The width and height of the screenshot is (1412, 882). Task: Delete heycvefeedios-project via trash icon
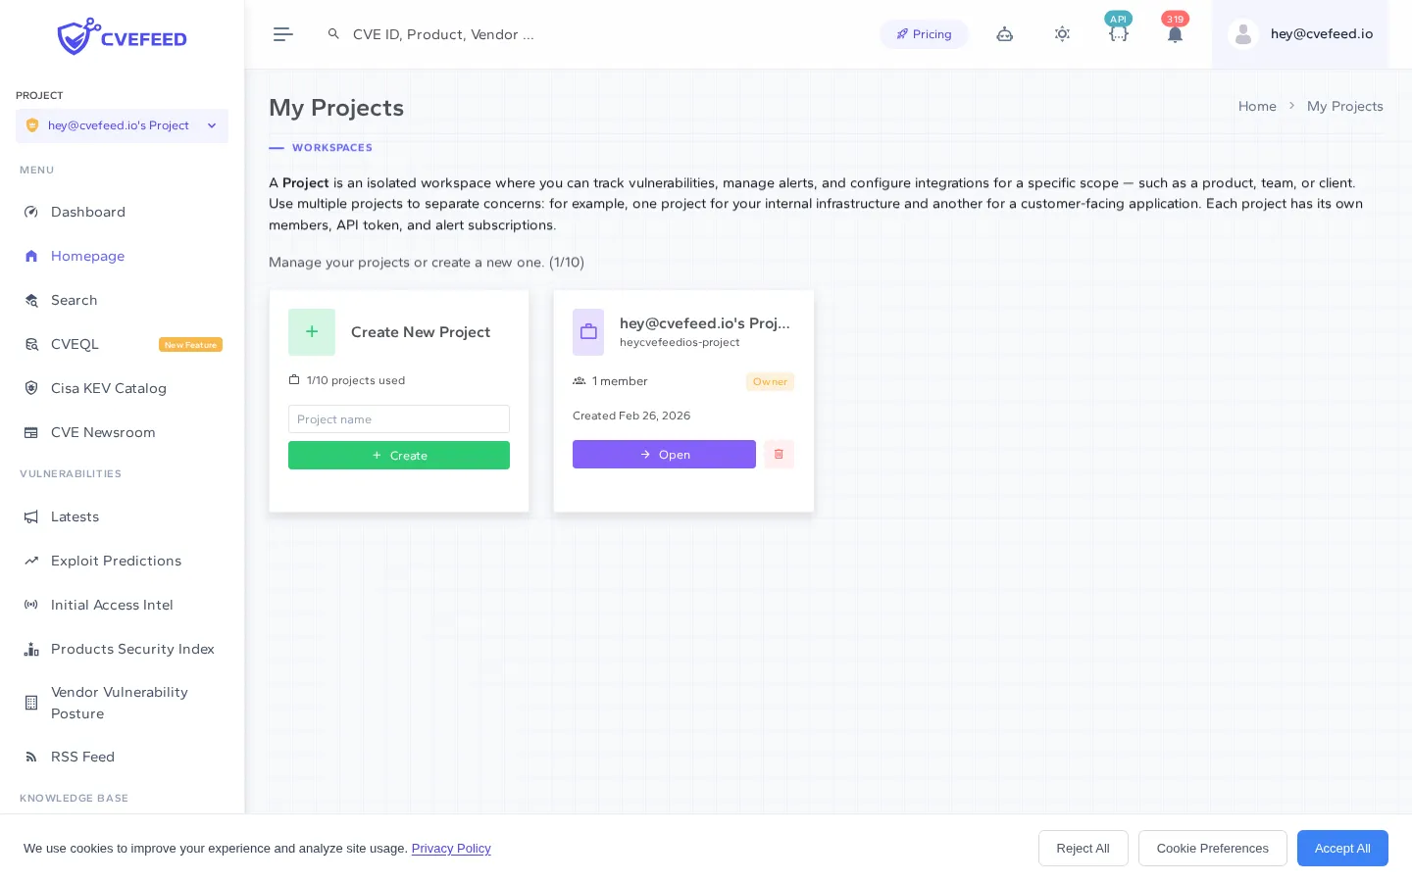[x=779, y=454]
